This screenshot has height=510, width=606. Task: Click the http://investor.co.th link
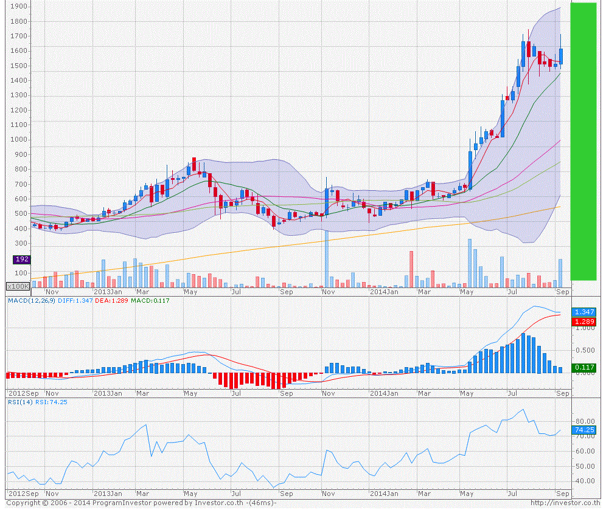(x=565, y=503)
